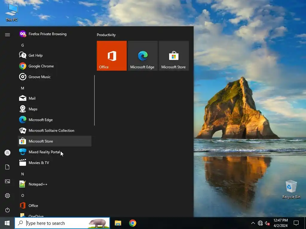This screenshot has width=306, height=229.
Task: Open the Maps app
Action: [55, 109]
